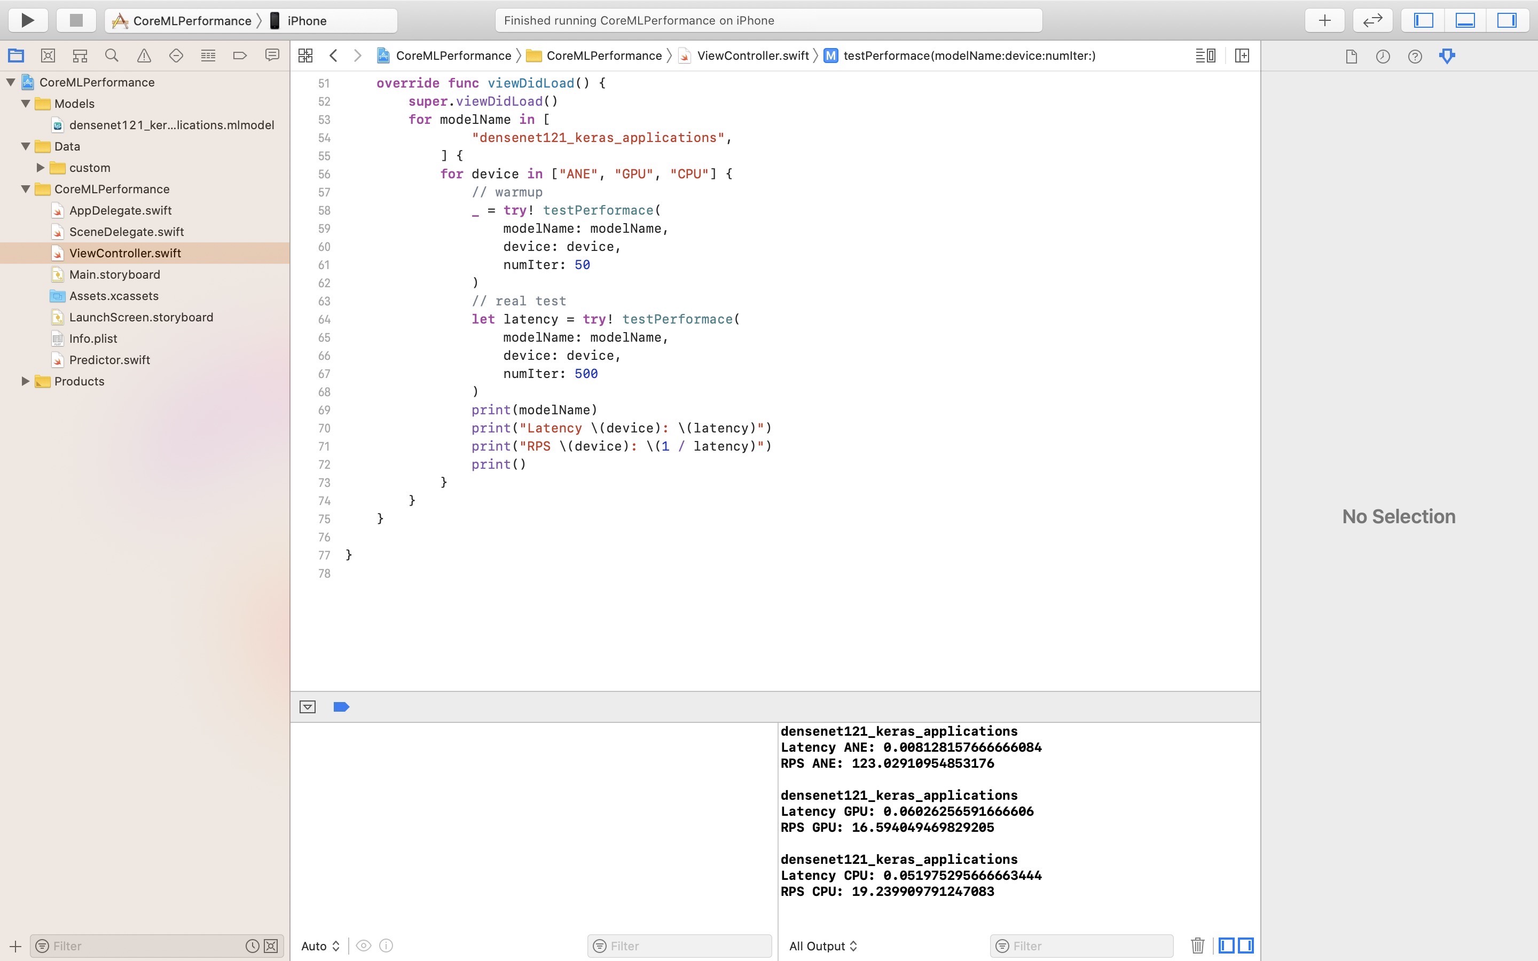The height and width of the screenshot is (961, 1538).
Task: Open the Issue navigator warning icon
Action: 144,56
